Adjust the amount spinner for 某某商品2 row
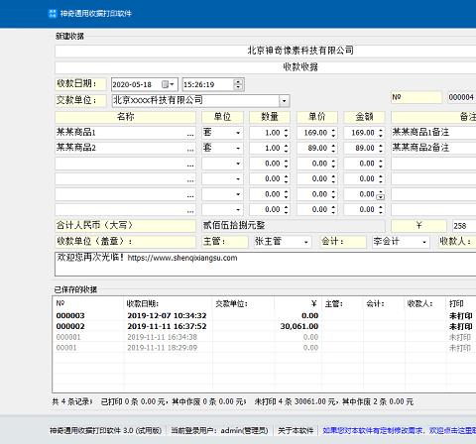This screenshot has width=476, height=444. tap(381, 148)
